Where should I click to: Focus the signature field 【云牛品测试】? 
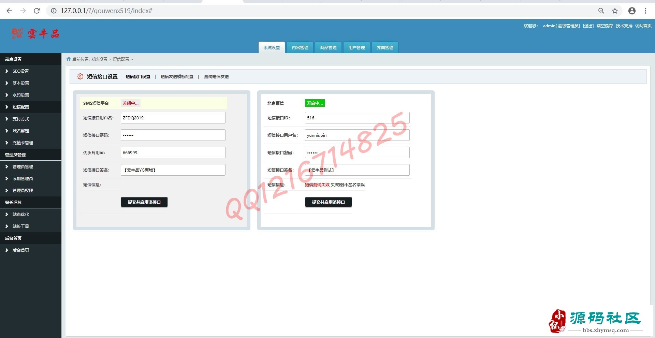pos(357,170)
